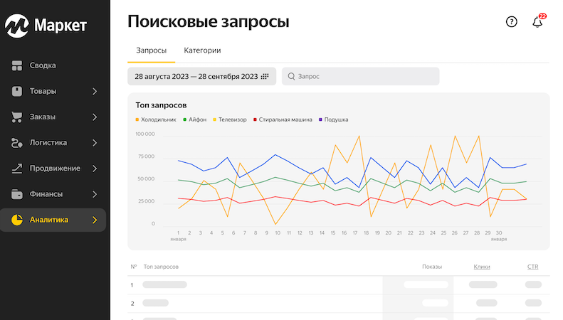Sort table by CTR column
Viewport: 563px width, 320px height.
click(533, 267)
